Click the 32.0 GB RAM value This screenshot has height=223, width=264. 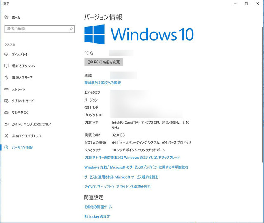point(118,135)
